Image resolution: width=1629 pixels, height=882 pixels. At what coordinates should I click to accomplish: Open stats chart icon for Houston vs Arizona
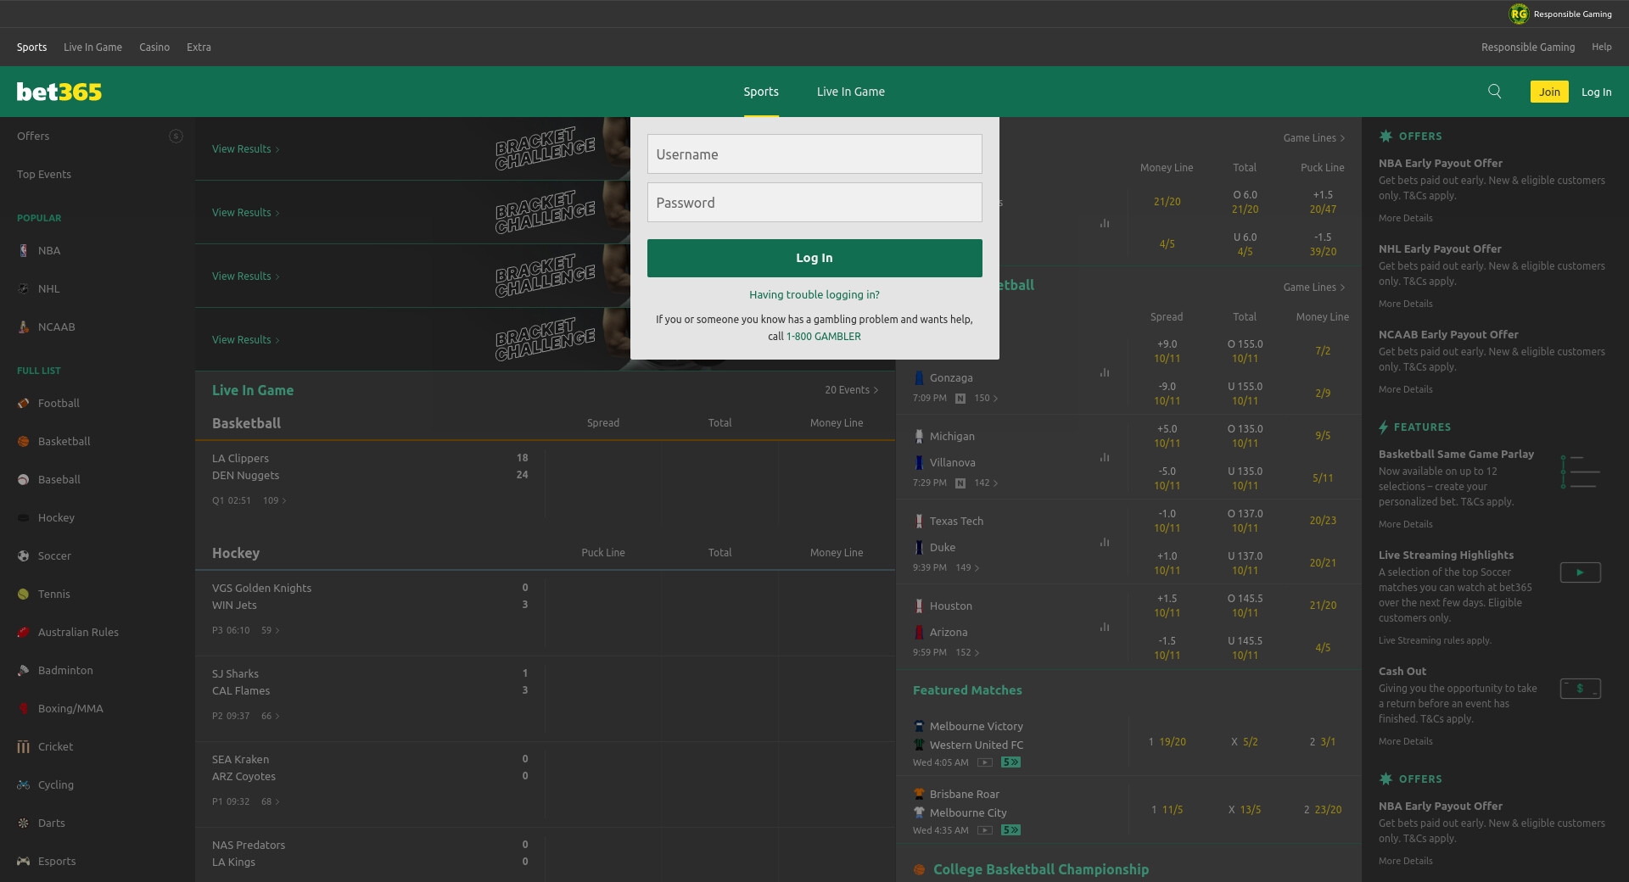1104,627
